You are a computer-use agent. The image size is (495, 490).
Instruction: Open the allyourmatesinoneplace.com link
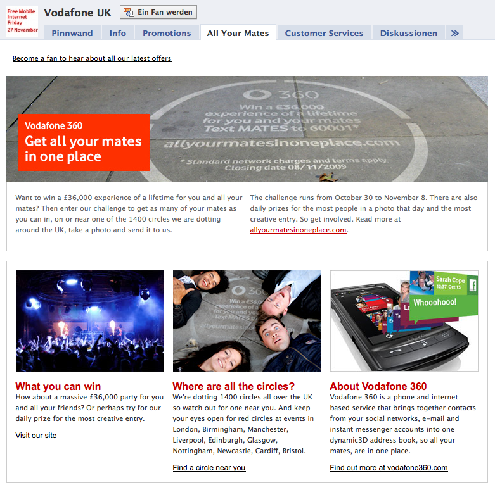298,230
